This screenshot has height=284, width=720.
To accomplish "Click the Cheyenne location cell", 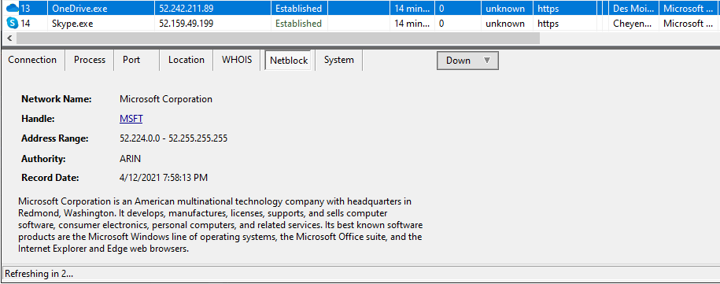I will coord(633,23).
